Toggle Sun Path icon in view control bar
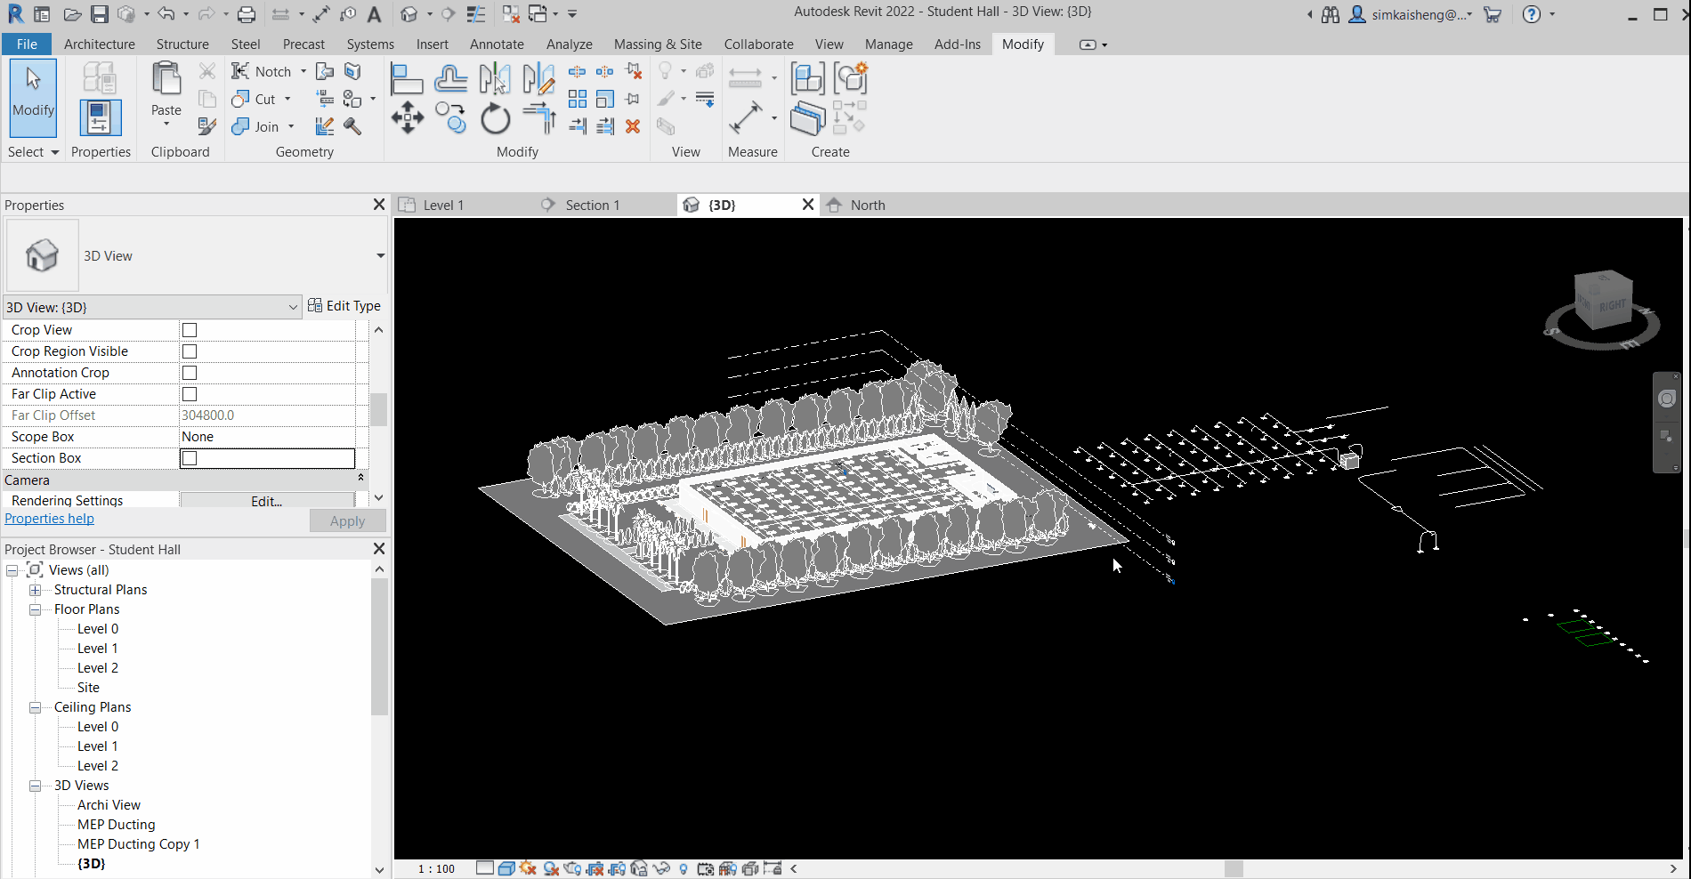Image resolution: width=1691 pixels, height=879 pixels. point(529,868)
